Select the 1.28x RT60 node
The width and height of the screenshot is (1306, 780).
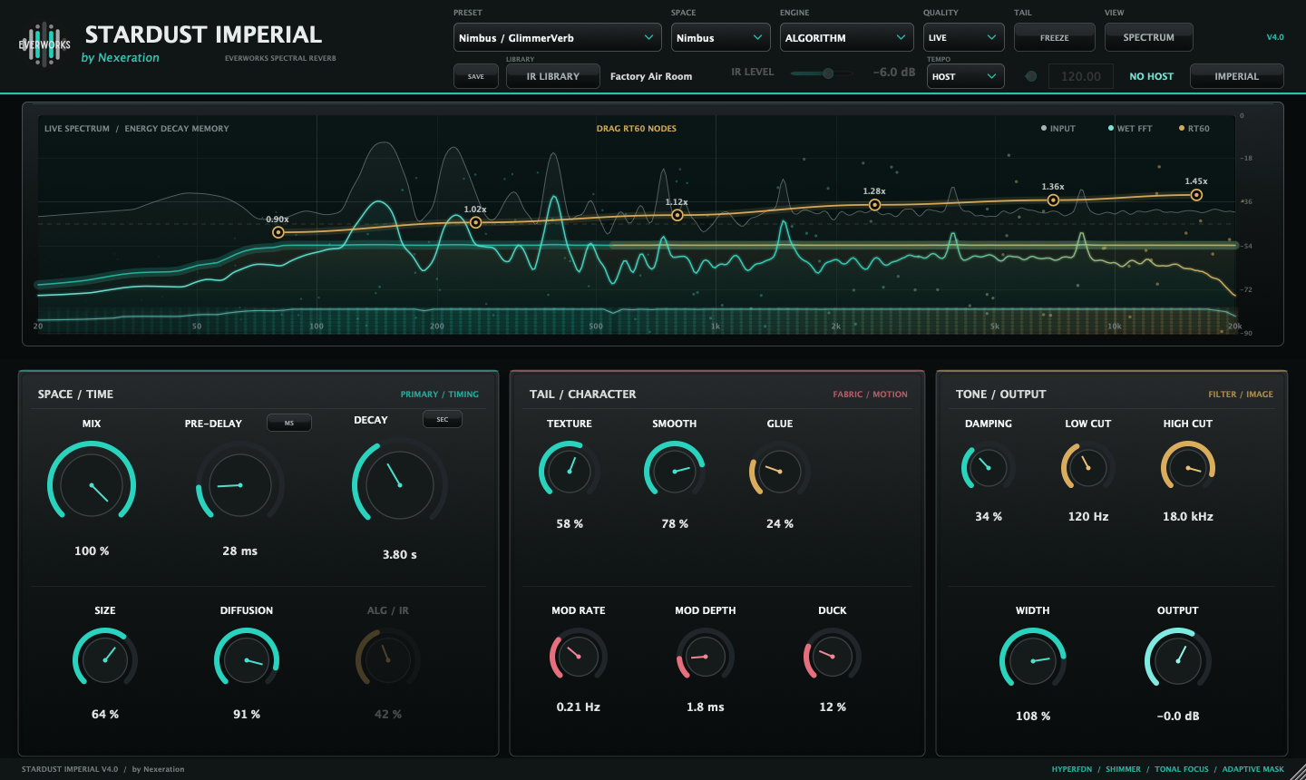[x=875, y=205]
